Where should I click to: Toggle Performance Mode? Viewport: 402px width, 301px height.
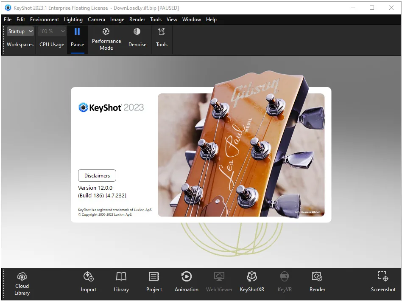click(x=106, y=39)
